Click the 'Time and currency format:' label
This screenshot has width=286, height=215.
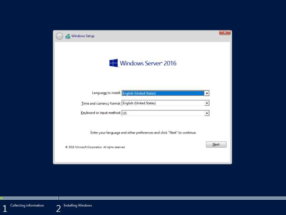tap(101, 104)
